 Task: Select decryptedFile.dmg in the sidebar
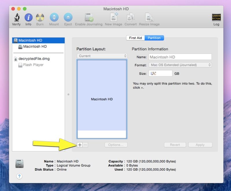tap(34, 59)
